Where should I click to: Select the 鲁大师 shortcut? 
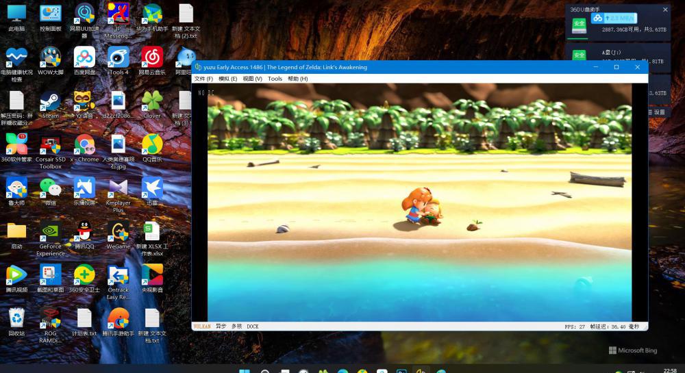[x=16, y=192]
